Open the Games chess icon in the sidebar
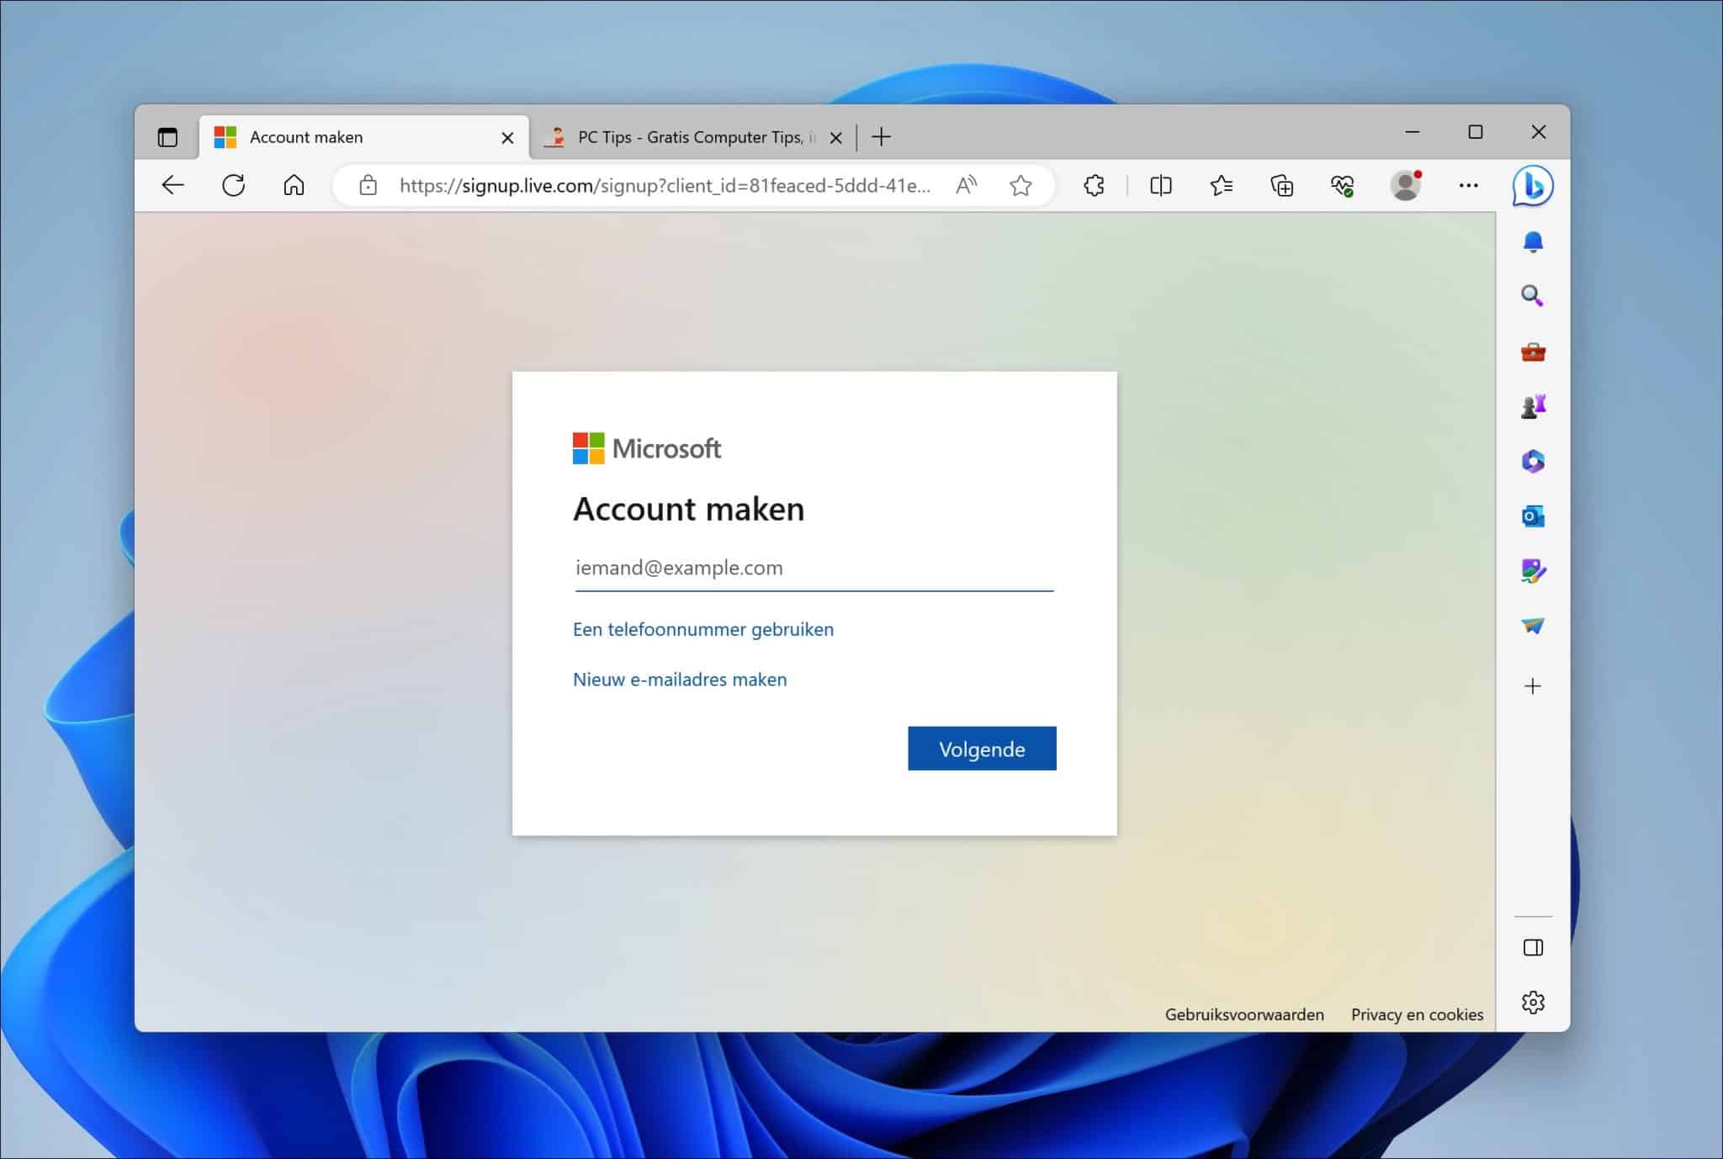The height and width of the screenshot is (1159, 1723). pyautogui.click(x=1533, y=406)
